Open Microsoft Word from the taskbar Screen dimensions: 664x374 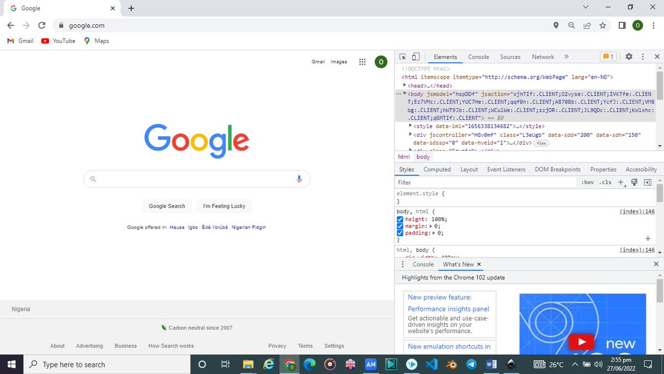pyautogui.click(x=490, y=365)
